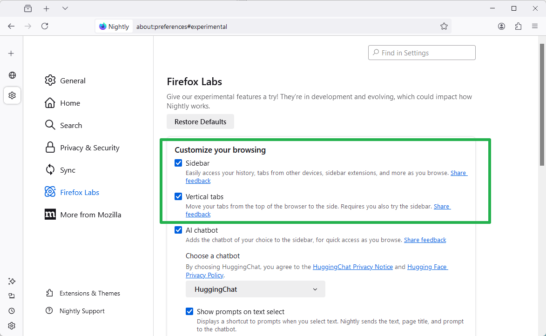Select the Firefox Labs category
Viewport: 546px width, 336px height.
pyautogui.click(x=72, y=192)
